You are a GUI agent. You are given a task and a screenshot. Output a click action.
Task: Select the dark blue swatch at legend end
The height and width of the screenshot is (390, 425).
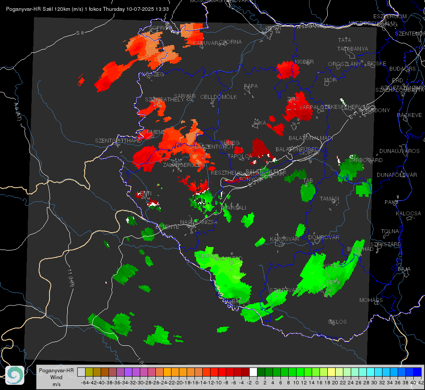(418, 372)
